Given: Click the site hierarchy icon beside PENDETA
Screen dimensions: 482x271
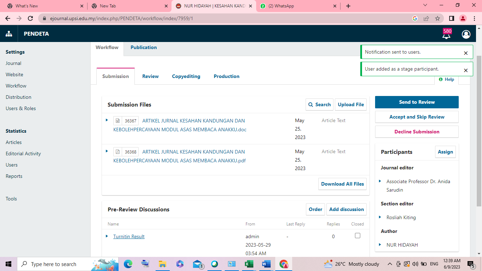Looking at the screenshot, I should 9,34.
